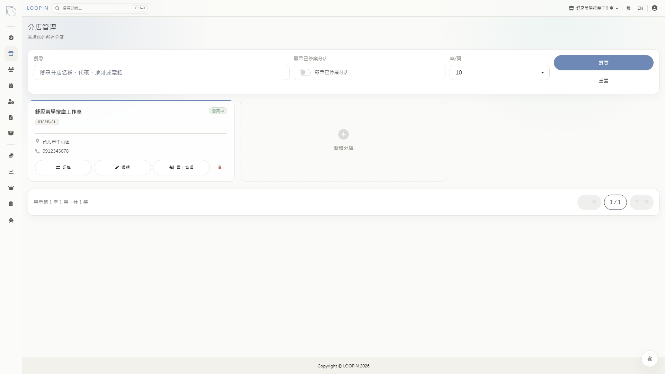Screen dimensions: 665x374
Task: Open the line chart icon in sidebar
Action: pyautogui.click(x=11, y=172)
